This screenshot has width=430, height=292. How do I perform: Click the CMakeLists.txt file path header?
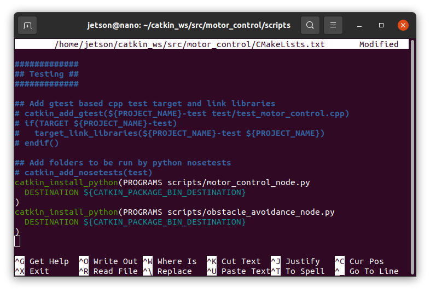tap(189, 44)
